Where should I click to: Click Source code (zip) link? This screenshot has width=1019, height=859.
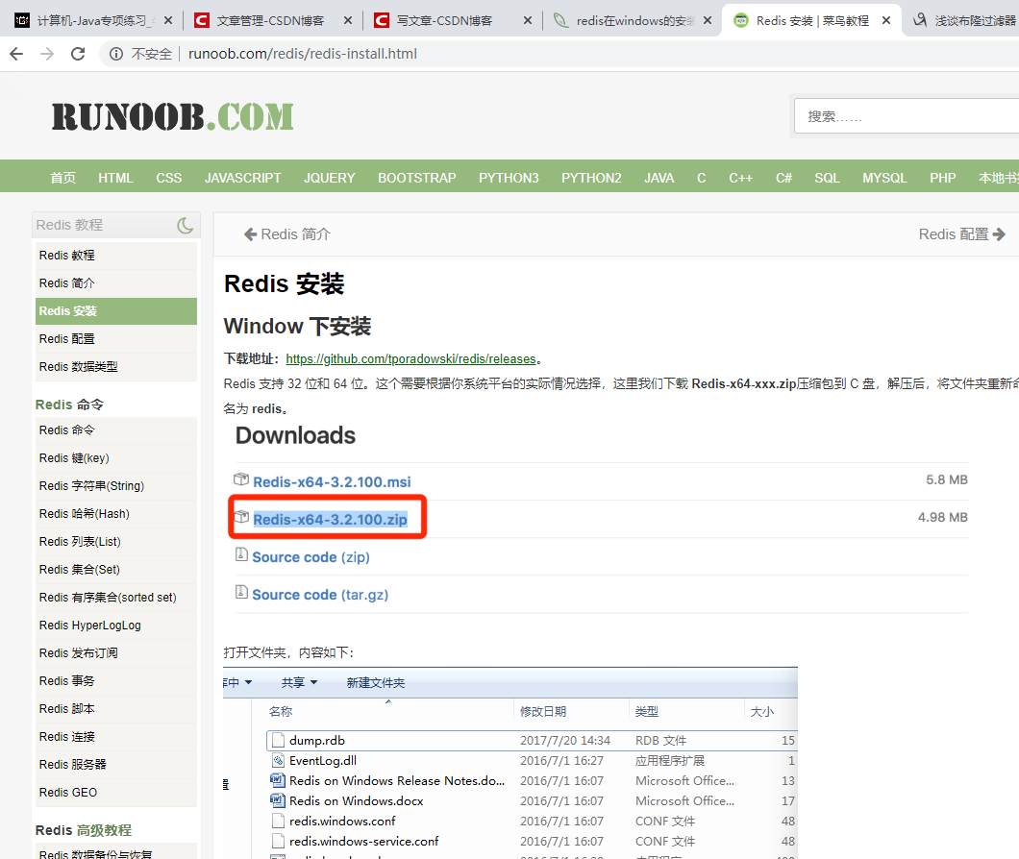coord(311,557)
